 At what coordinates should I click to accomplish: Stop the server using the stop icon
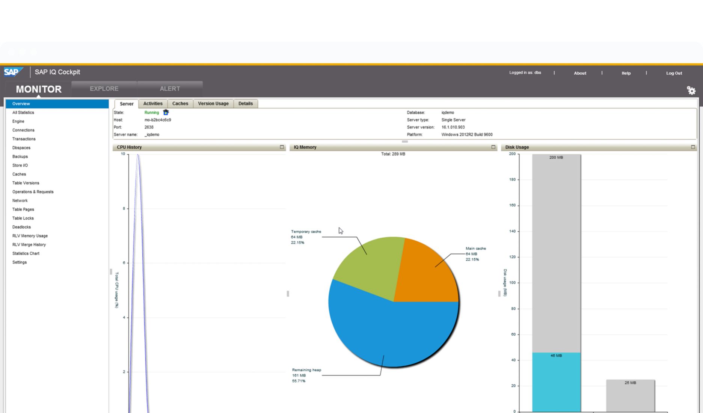coord(166,112)
